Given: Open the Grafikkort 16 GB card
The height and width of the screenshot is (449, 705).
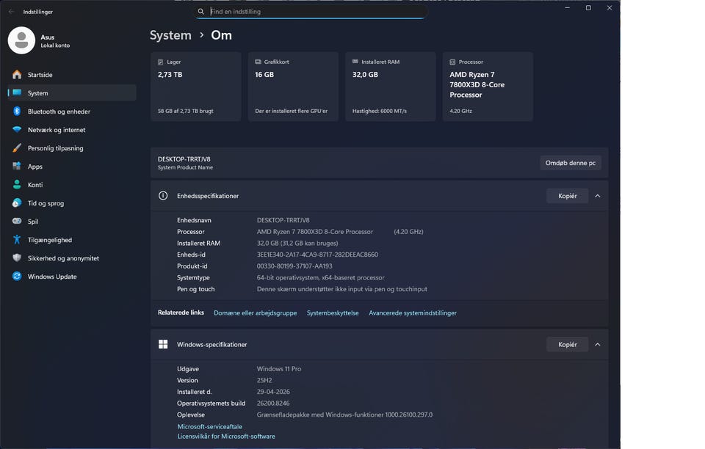Looking at the screenshot, I should pos(293,87).
